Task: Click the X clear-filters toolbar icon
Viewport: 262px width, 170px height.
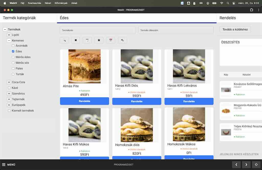Action: click(x=75, y=40)
